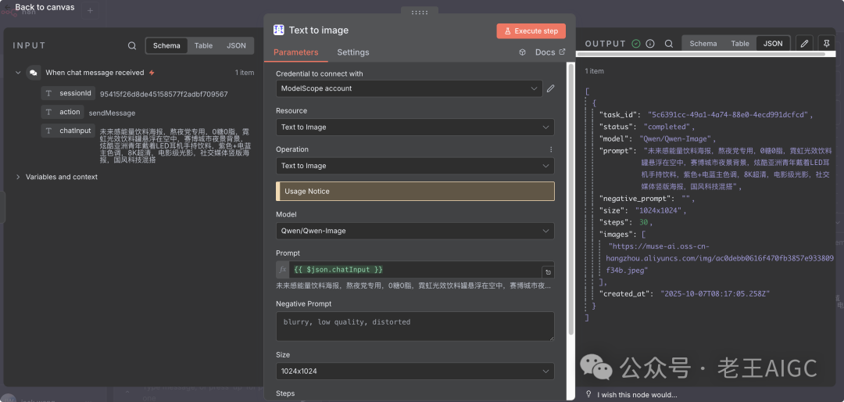This screenshot has width=844, height=402.
Task: Switch OUTPUT panel to JSON view
Action: pyautogui.click(x=773, y=44)
